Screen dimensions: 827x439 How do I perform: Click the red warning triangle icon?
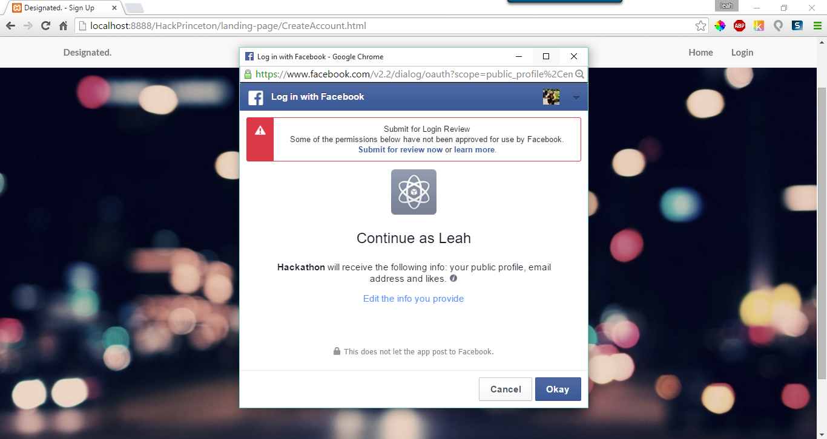pos(260,130)
